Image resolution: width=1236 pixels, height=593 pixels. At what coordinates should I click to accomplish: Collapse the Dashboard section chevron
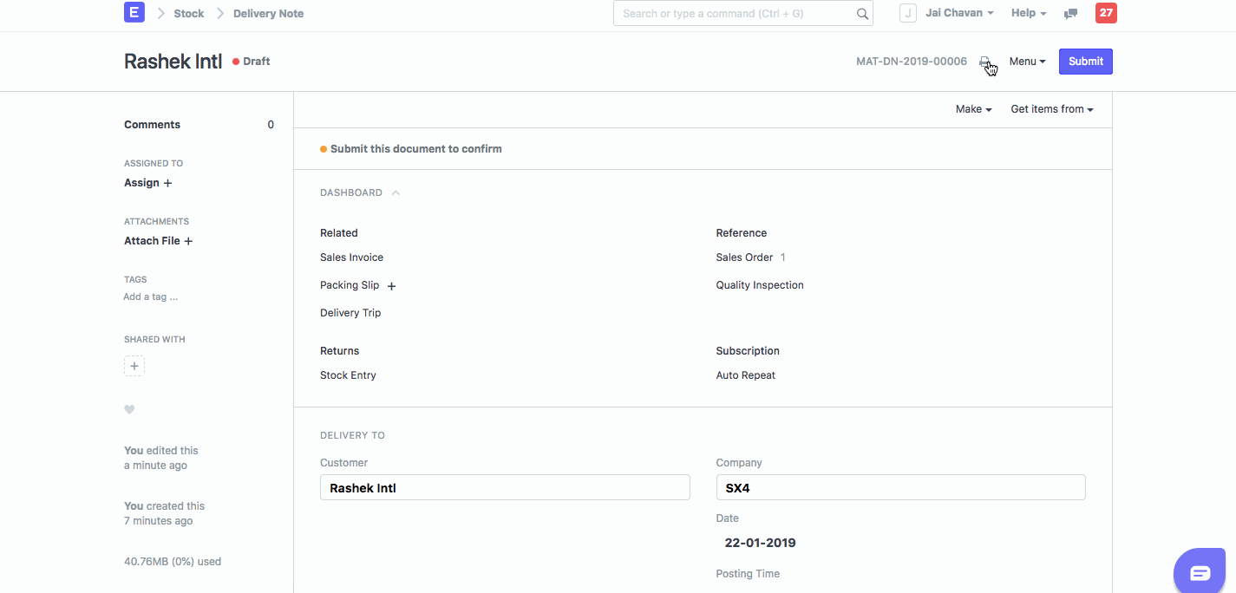(x=396, y=192)
